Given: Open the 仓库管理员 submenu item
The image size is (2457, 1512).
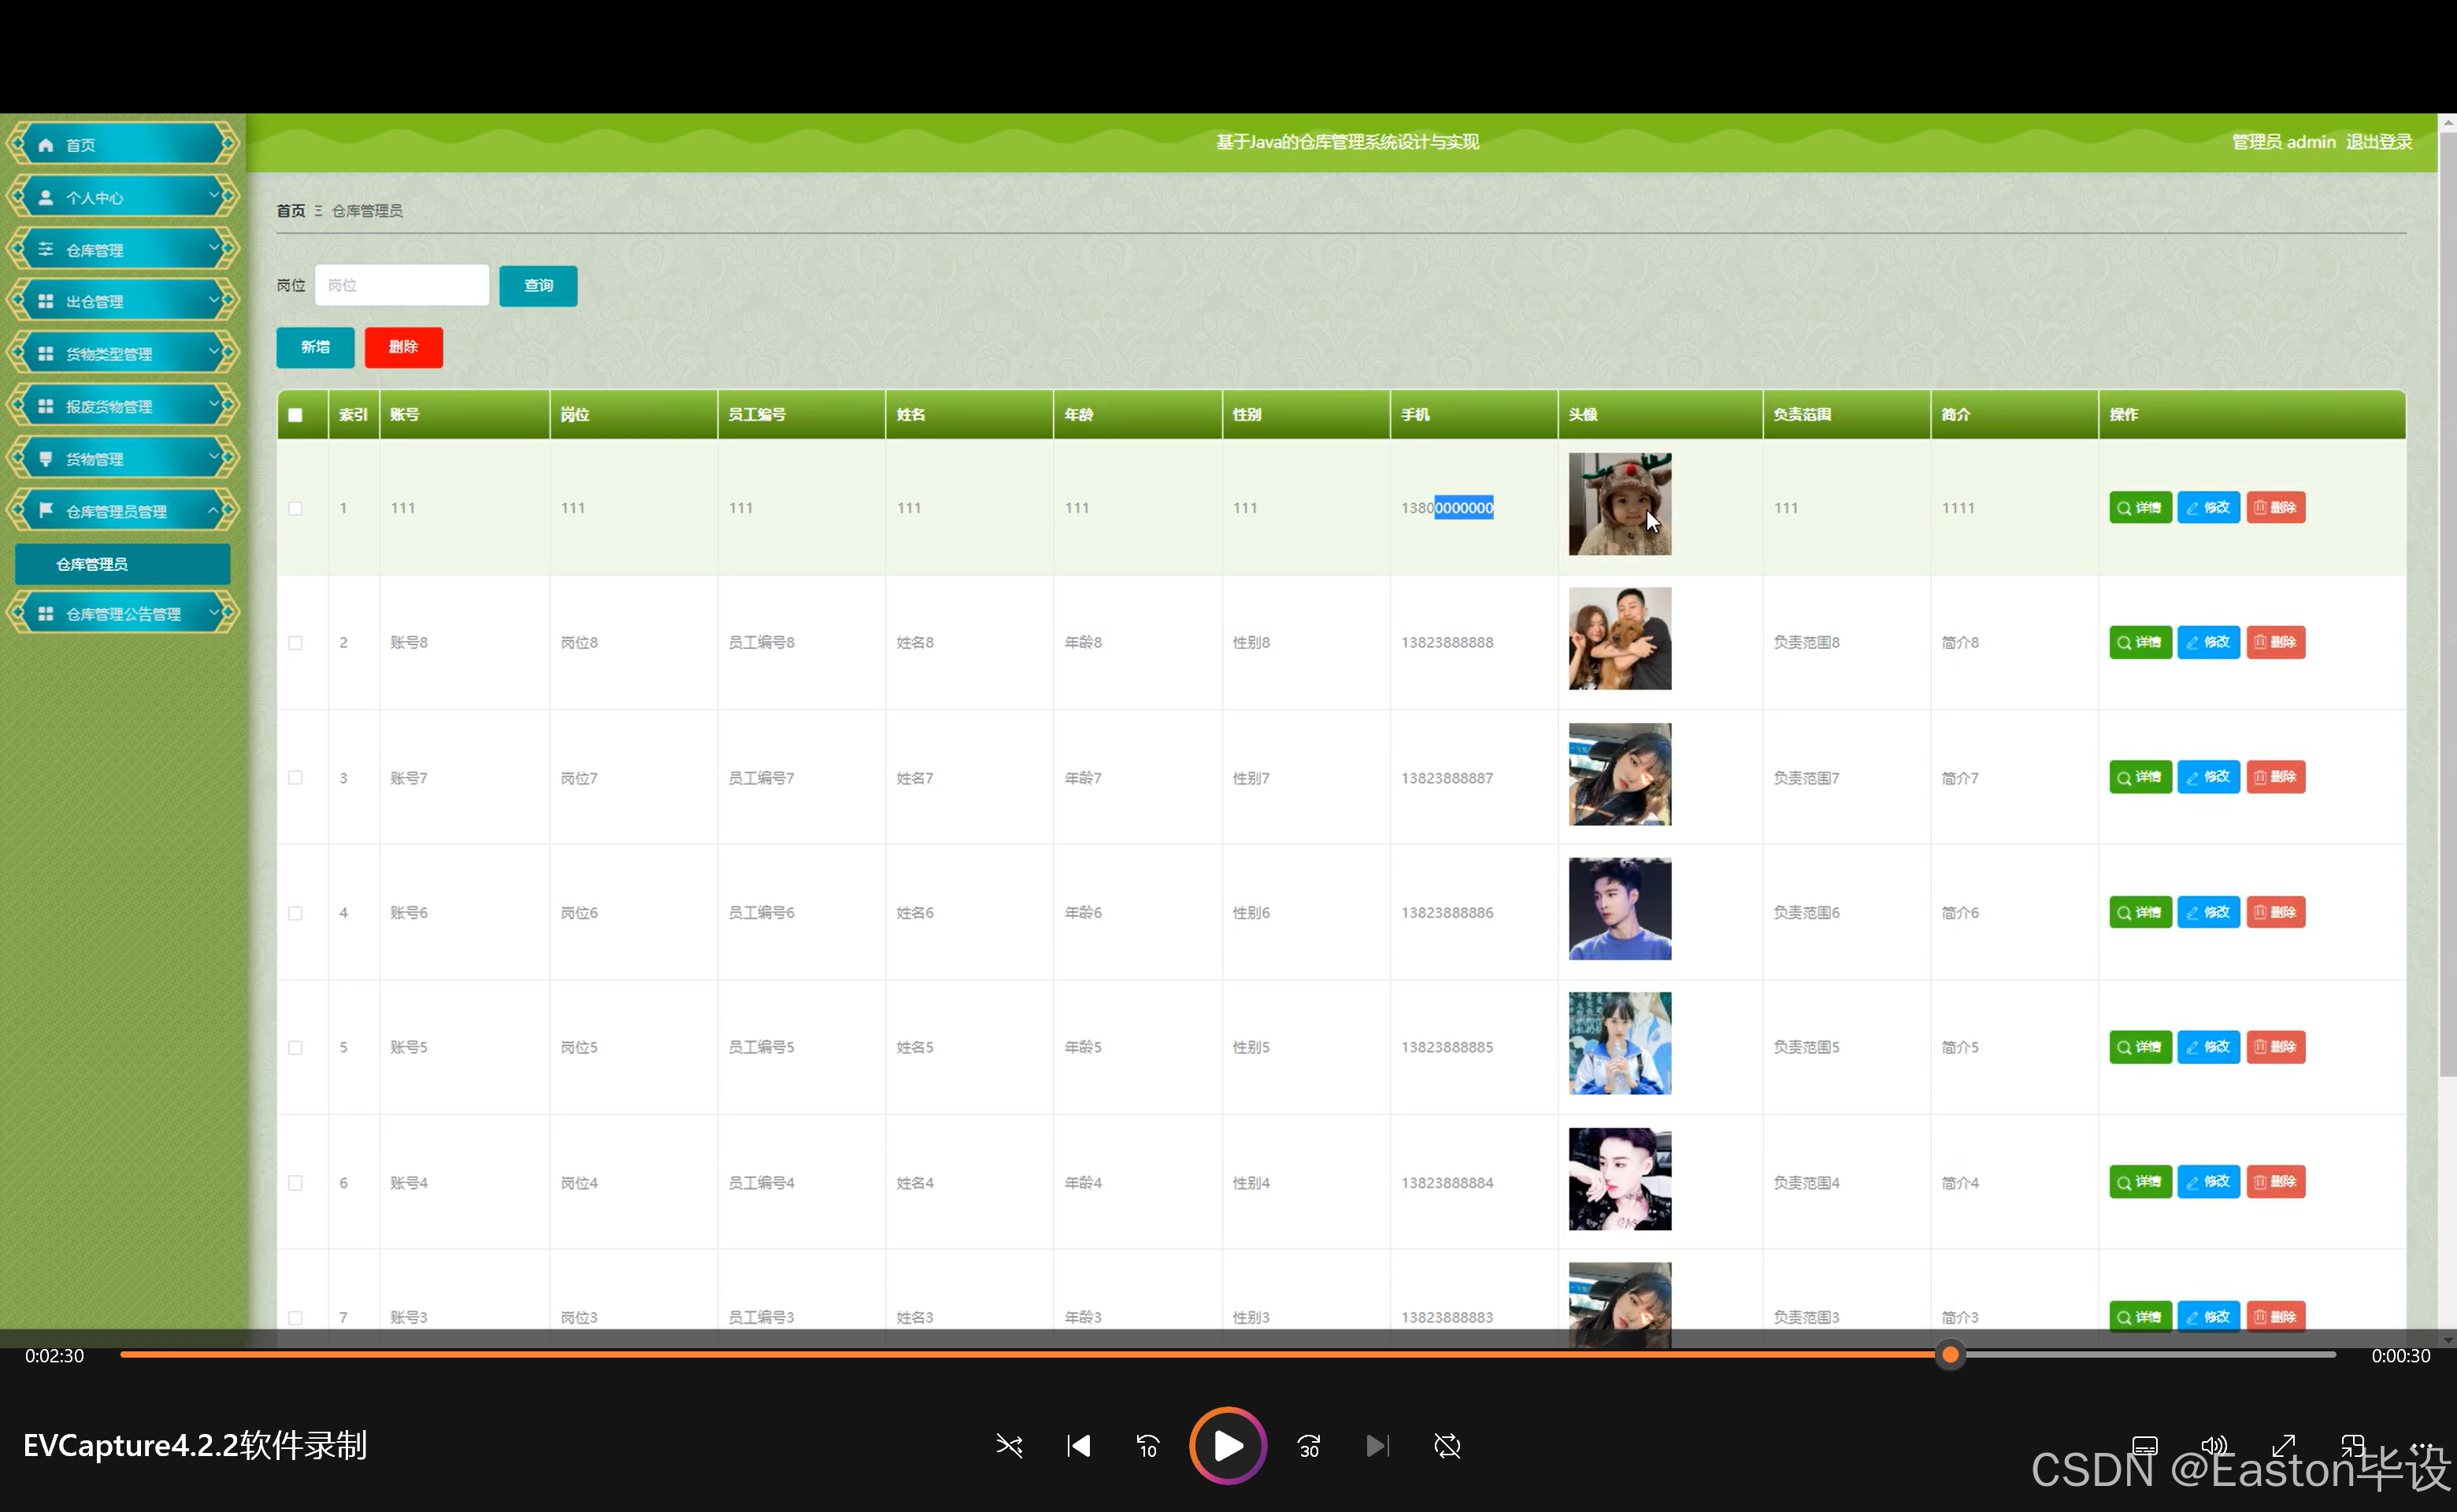Looking at the screenshot, I should click(122, 564).
